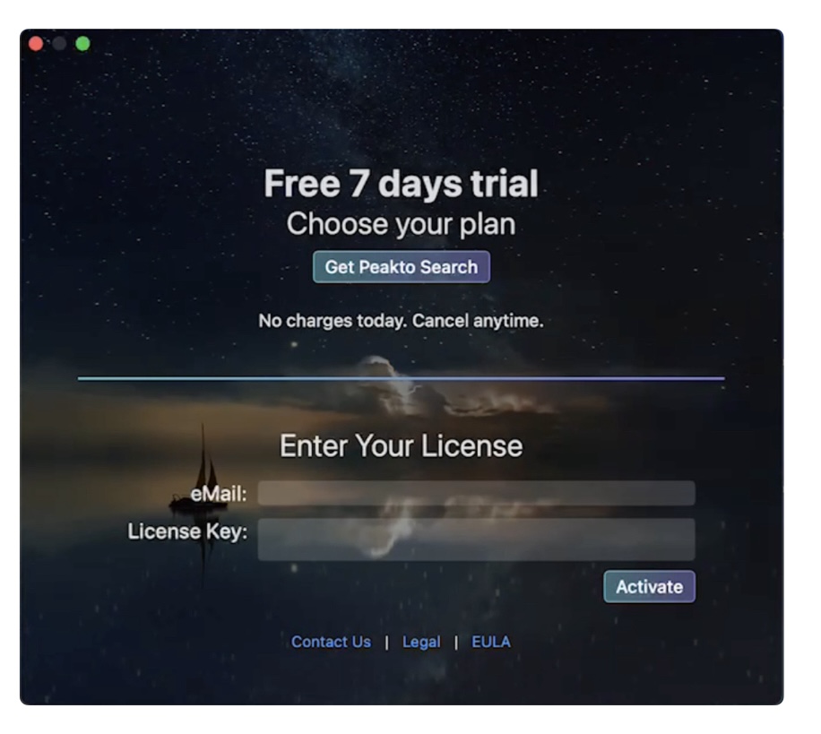Click the "No charges today. Cancel anytime." note
This screenshot has width=821, height=734.
tap(401, 321)
